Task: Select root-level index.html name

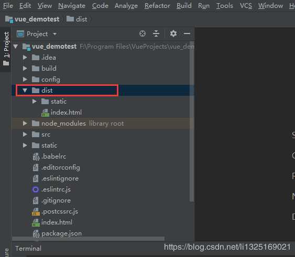Action: click(57, 222)
